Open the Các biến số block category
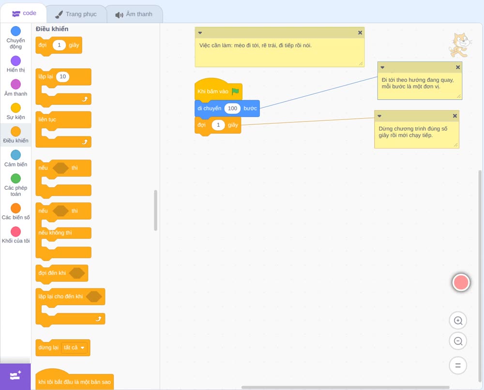 click(x=15, y=211)
